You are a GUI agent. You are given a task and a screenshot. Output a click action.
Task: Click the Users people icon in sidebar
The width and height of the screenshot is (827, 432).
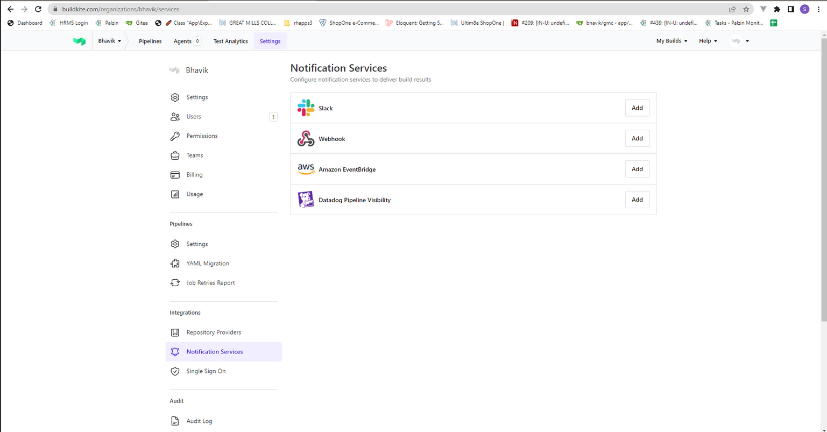[x=175, y=117]
